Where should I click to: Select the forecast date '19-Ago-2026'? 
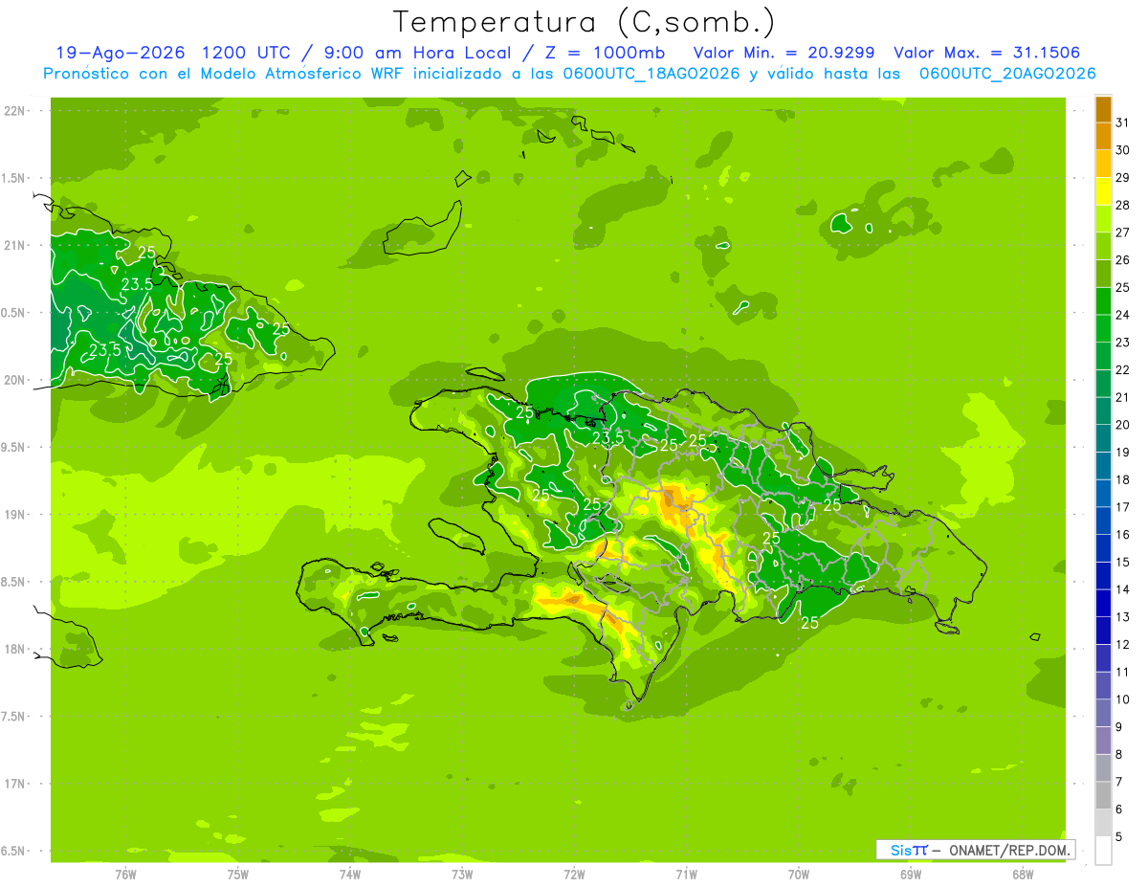[120, 53]
